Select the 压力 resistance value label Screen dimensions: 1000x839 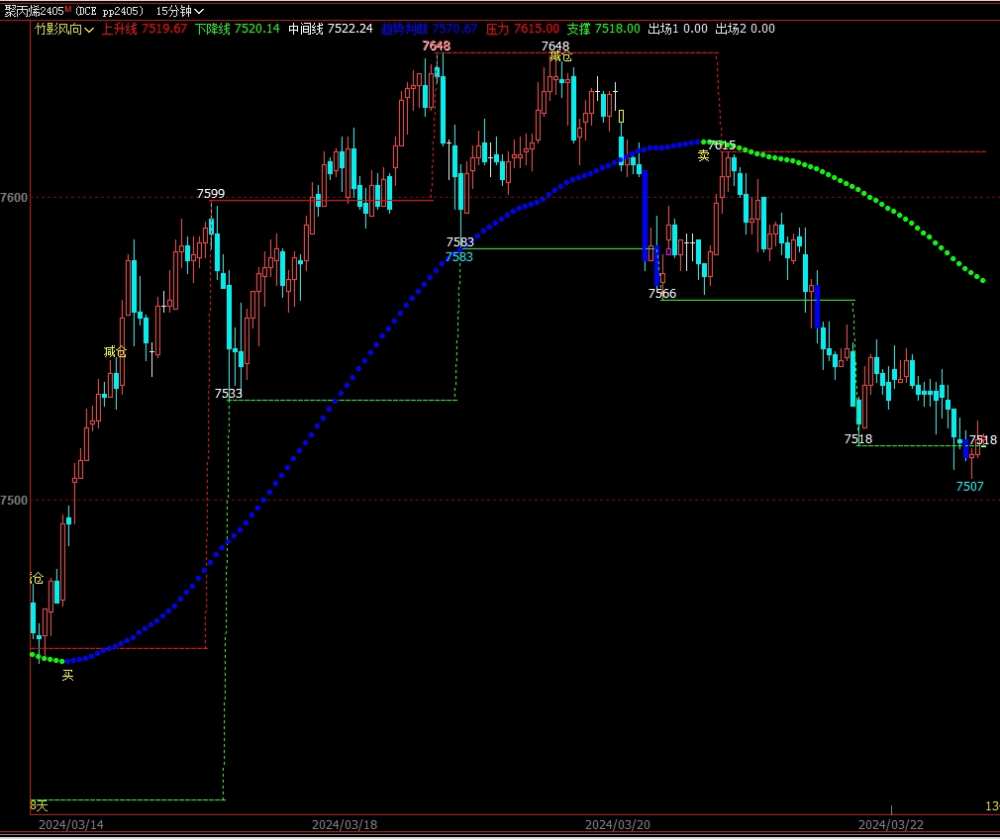[522, 29]
